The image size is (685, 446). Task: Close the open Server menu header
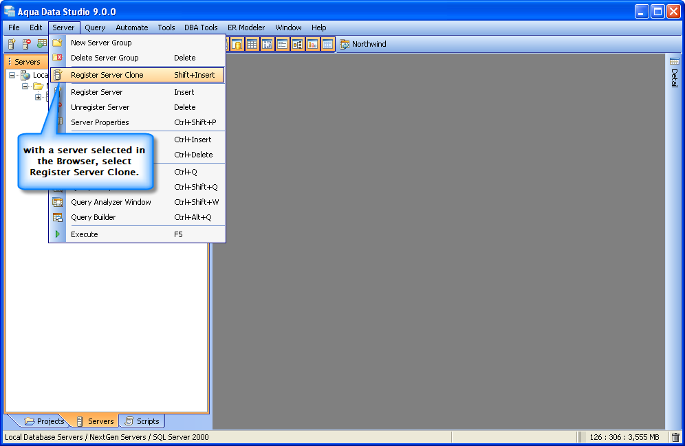(64, 27)
